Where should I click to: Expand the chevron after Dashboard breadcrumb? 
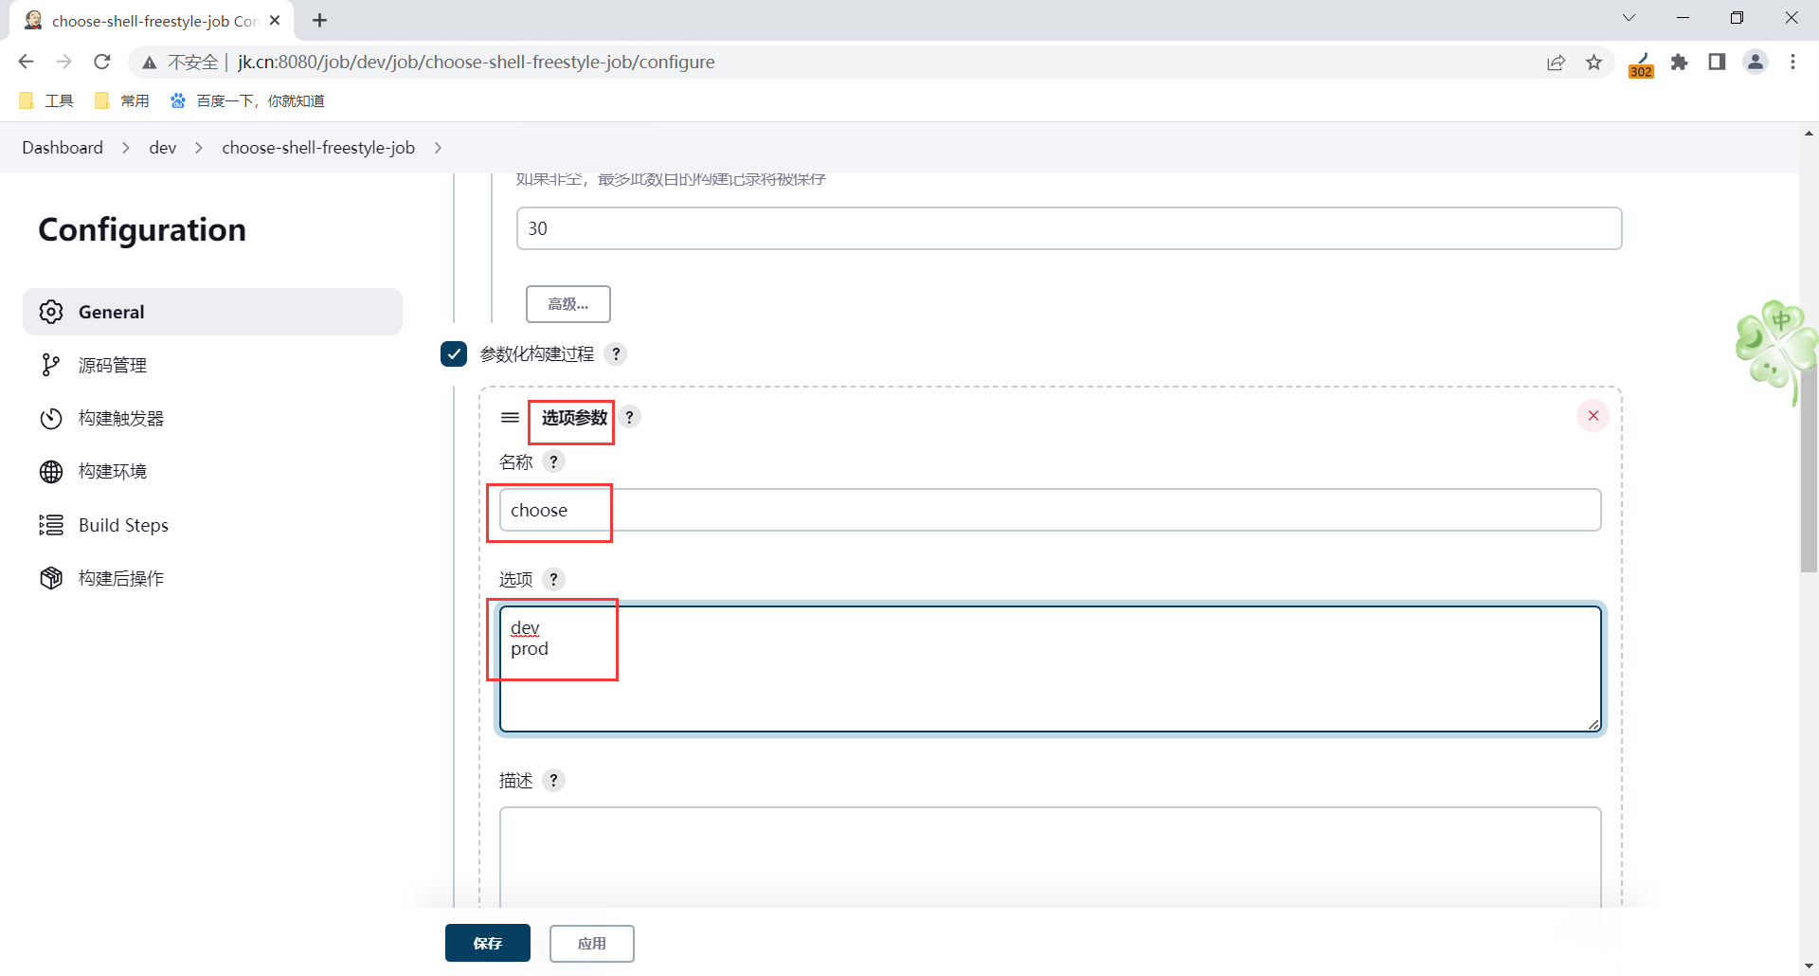[x=126, y=148]
